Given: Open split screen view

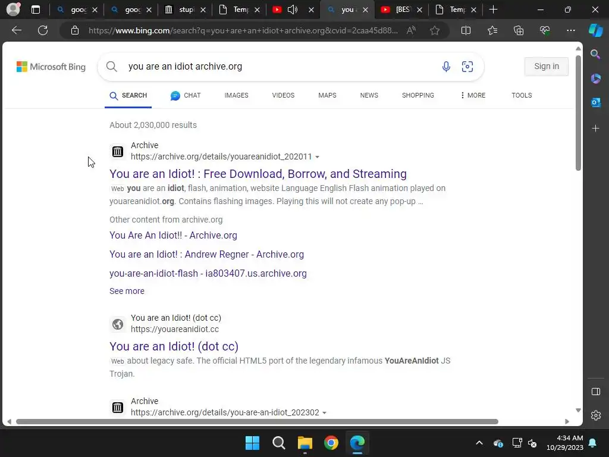Looking at the screenshot, I should (x=466, y=30).
